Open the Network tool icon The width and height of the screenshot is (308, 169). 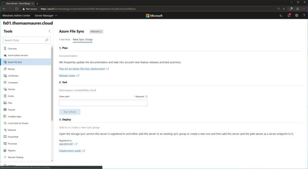pos(5,130)
